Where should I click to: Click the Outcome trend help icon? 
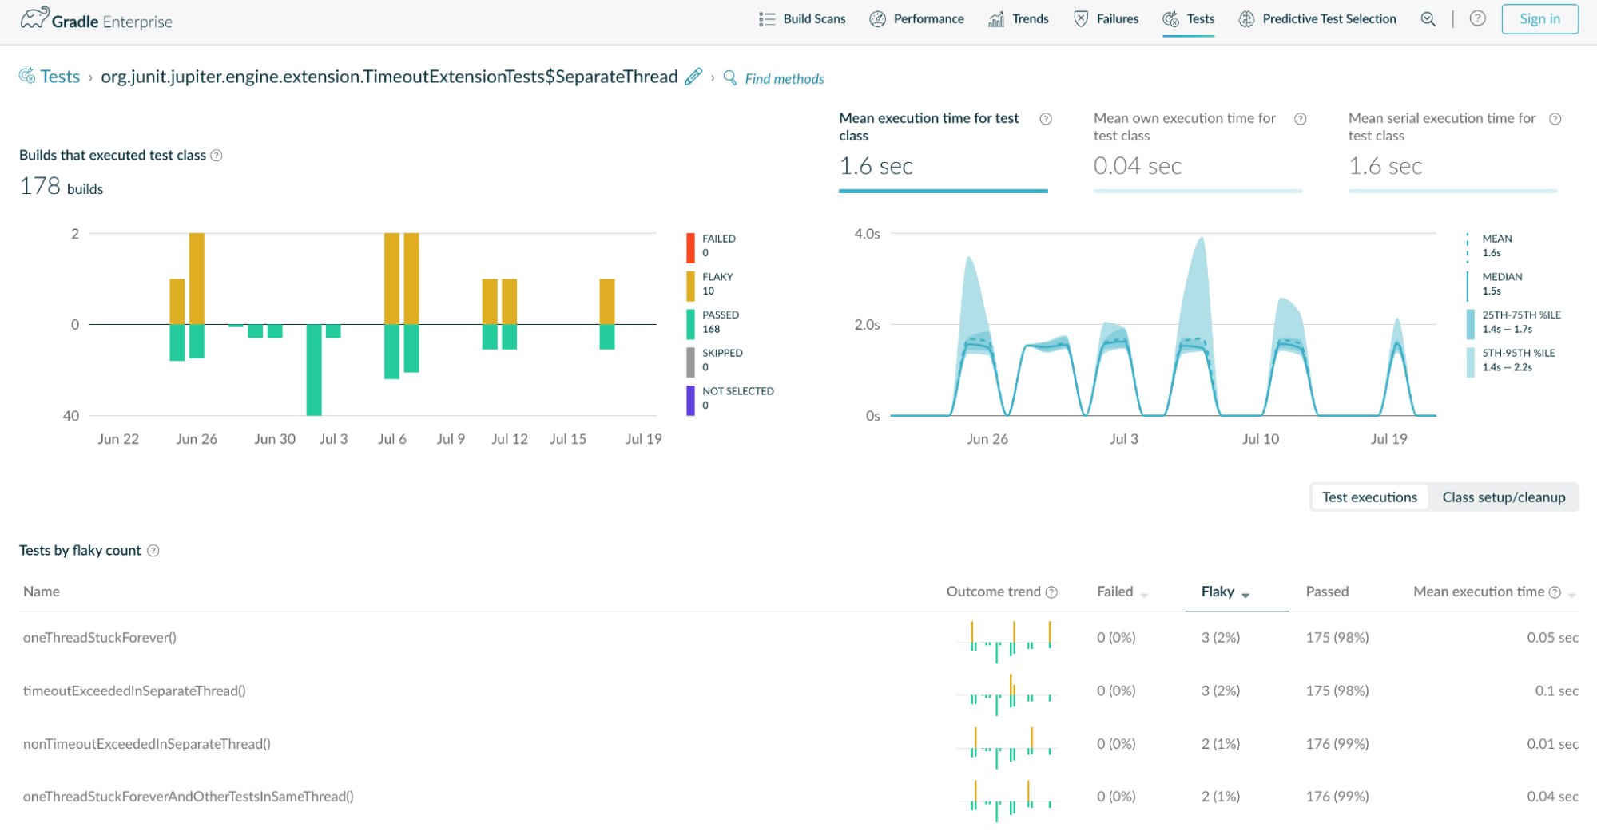1051,592
